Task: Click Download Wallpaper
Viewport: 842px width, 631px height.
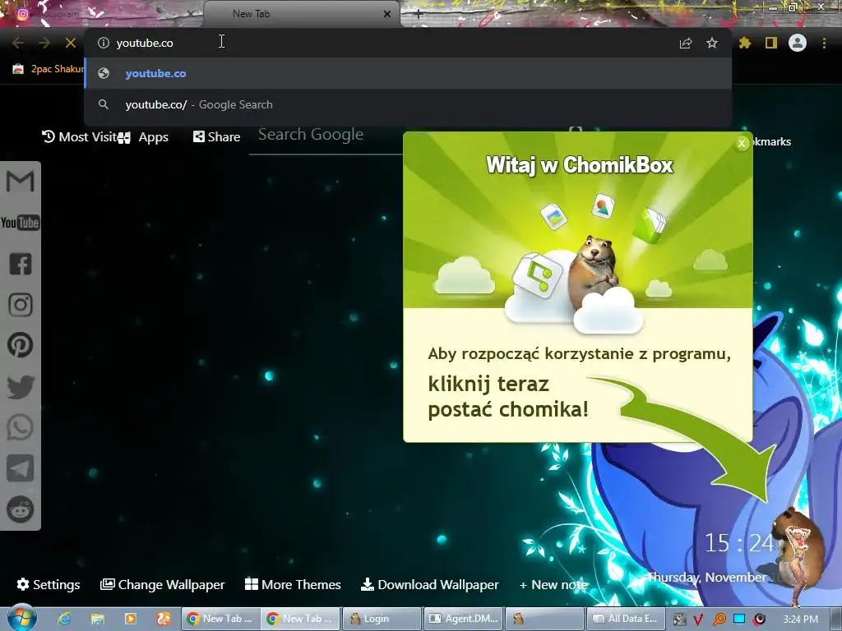Action: (x=430, y=584)
